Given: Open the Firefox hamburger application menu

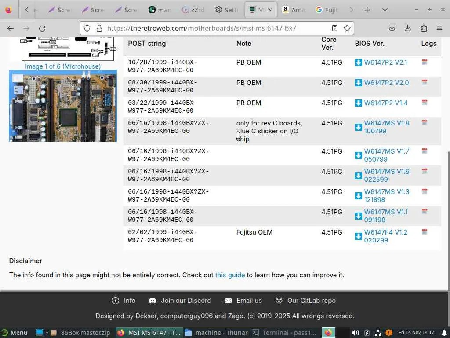Looking at the screenshot, I should click(x=439, y=28).
